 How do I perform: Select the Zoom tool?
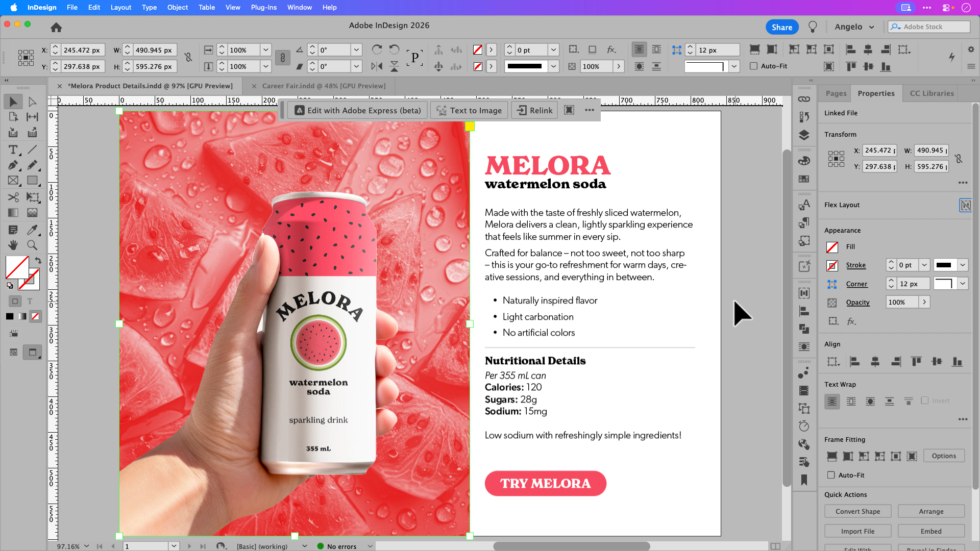32,245
